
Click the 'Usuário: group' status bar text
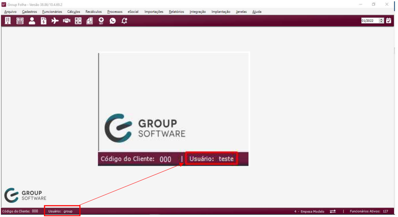point(60,211)
